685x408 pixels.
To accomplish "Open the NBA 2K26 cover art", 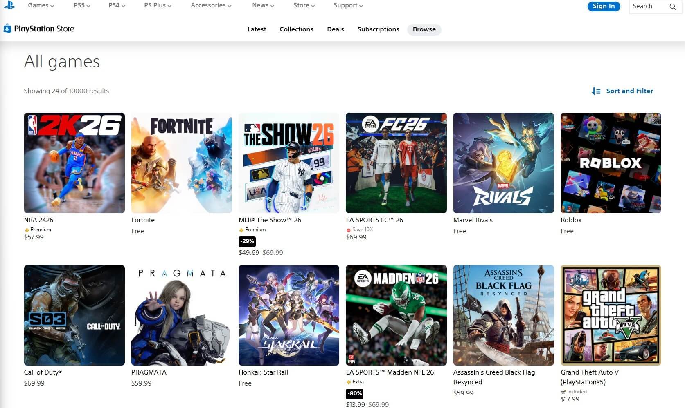I will [x=74, y=163].
